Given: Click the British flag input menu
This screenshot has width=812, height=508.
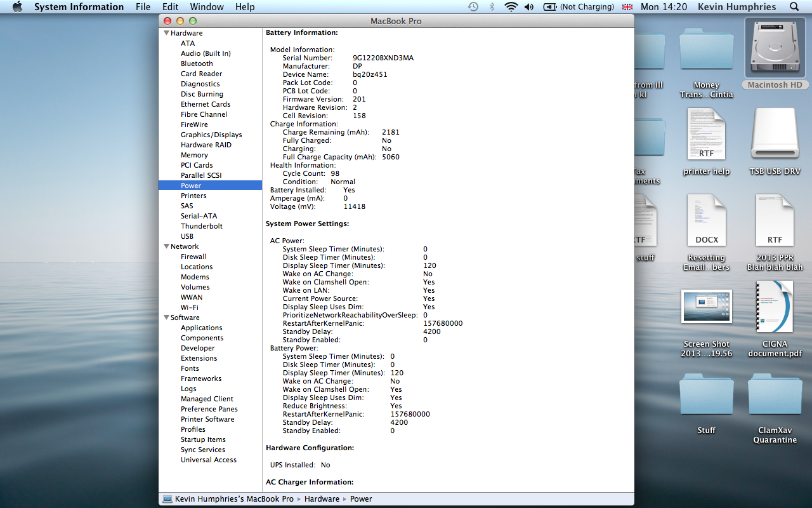Looking at the screenshot, I should tap(627, 7).
